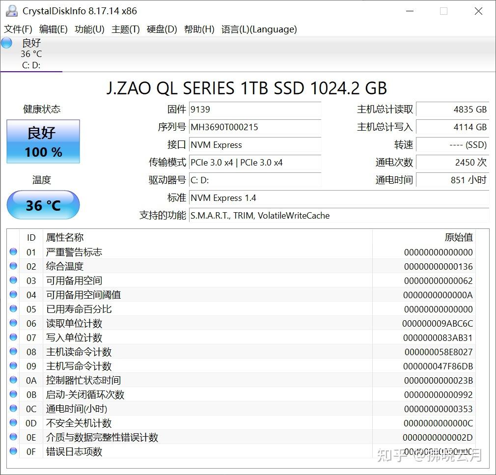Open the 文件(F) menu
This screenshot has height=475, width=496.
coord(18,29)
